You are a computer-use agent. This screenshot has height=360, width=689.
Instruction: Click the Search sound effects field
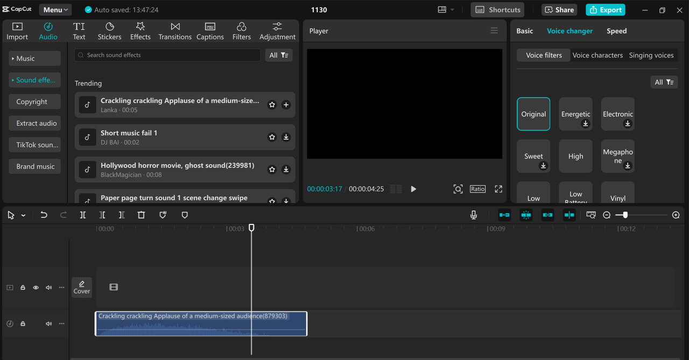(167, 55)
